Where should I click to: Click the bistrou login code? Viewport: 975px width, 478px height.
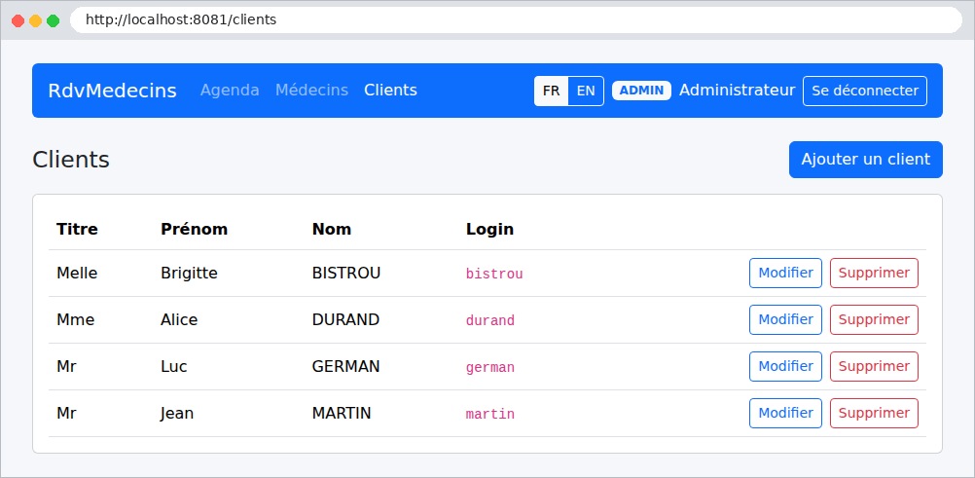point(494,274)
